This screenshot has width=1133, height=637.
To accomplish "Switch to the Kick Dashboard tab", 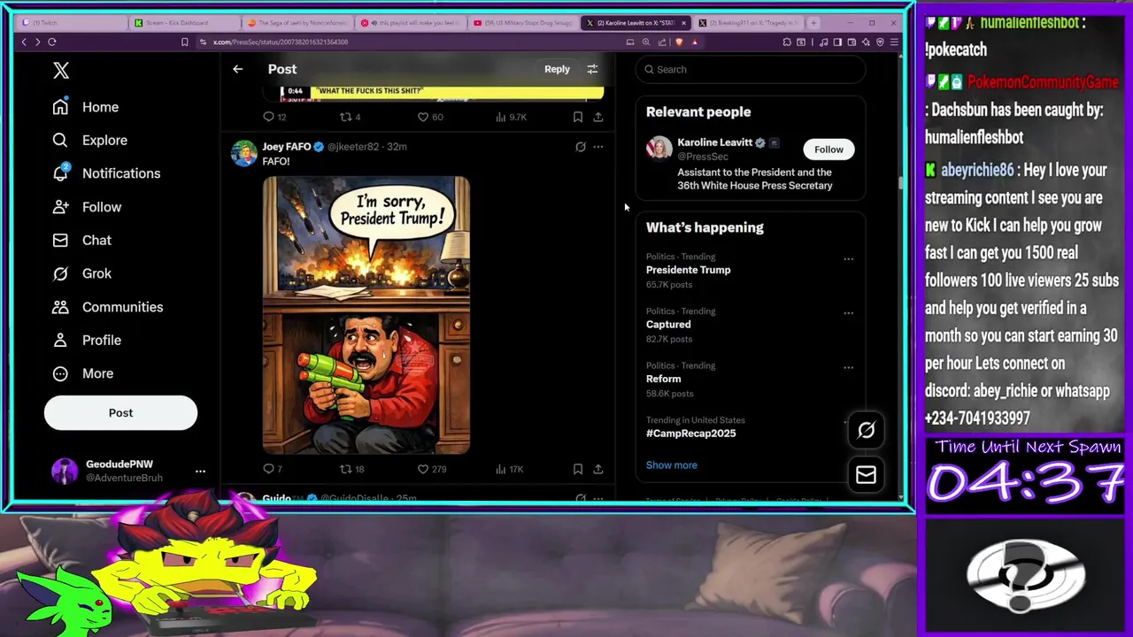I will click(x=184, y=23).
